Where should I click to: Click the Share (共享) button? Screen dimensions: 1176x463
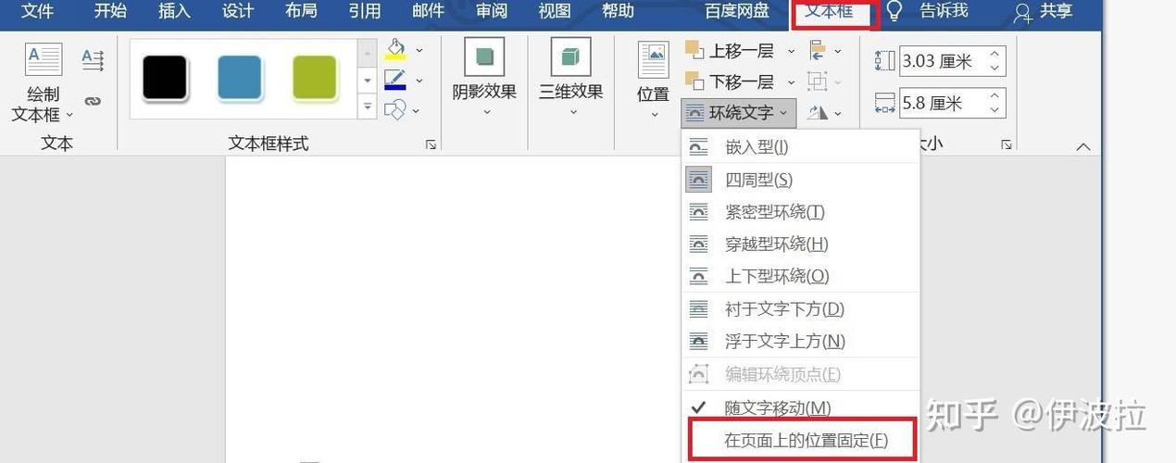(1044, 11)
